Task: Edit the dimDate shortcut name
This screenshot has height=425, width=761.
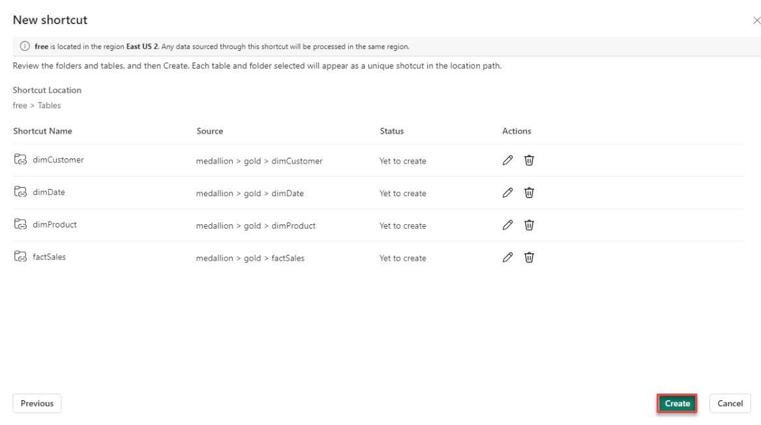Action: click(509, 193)
